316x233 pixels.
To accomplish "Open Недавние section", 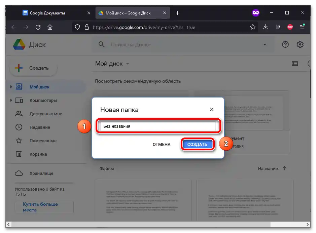I will click(40, 127).
